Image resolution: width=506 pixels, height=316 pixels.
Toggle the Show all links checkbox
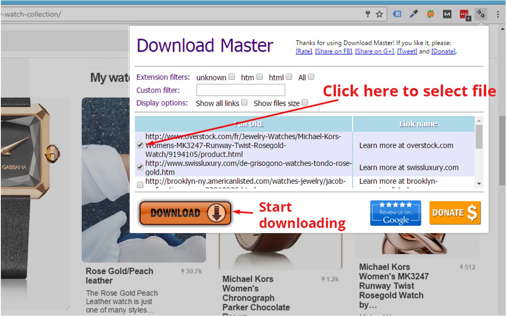(x=244, y=103)
